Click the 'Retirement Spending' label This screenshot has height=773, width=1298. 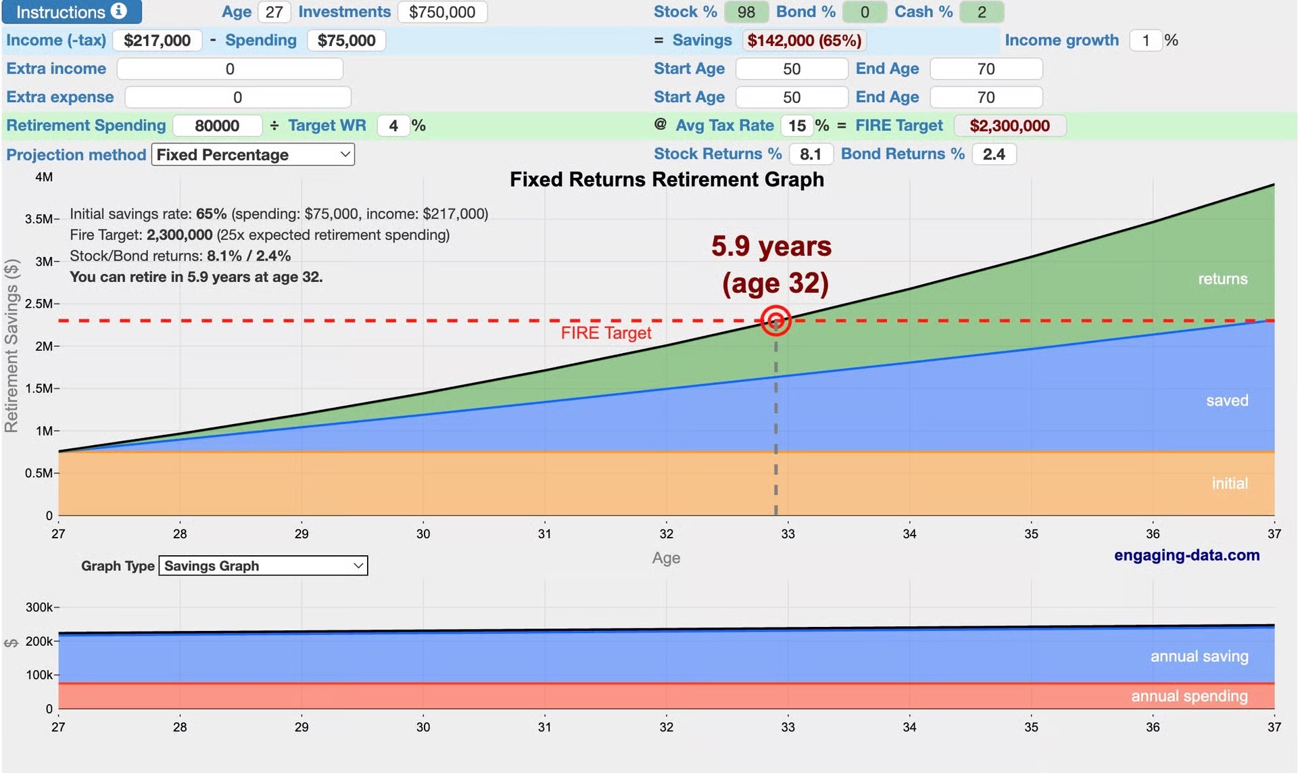(86, 126)
